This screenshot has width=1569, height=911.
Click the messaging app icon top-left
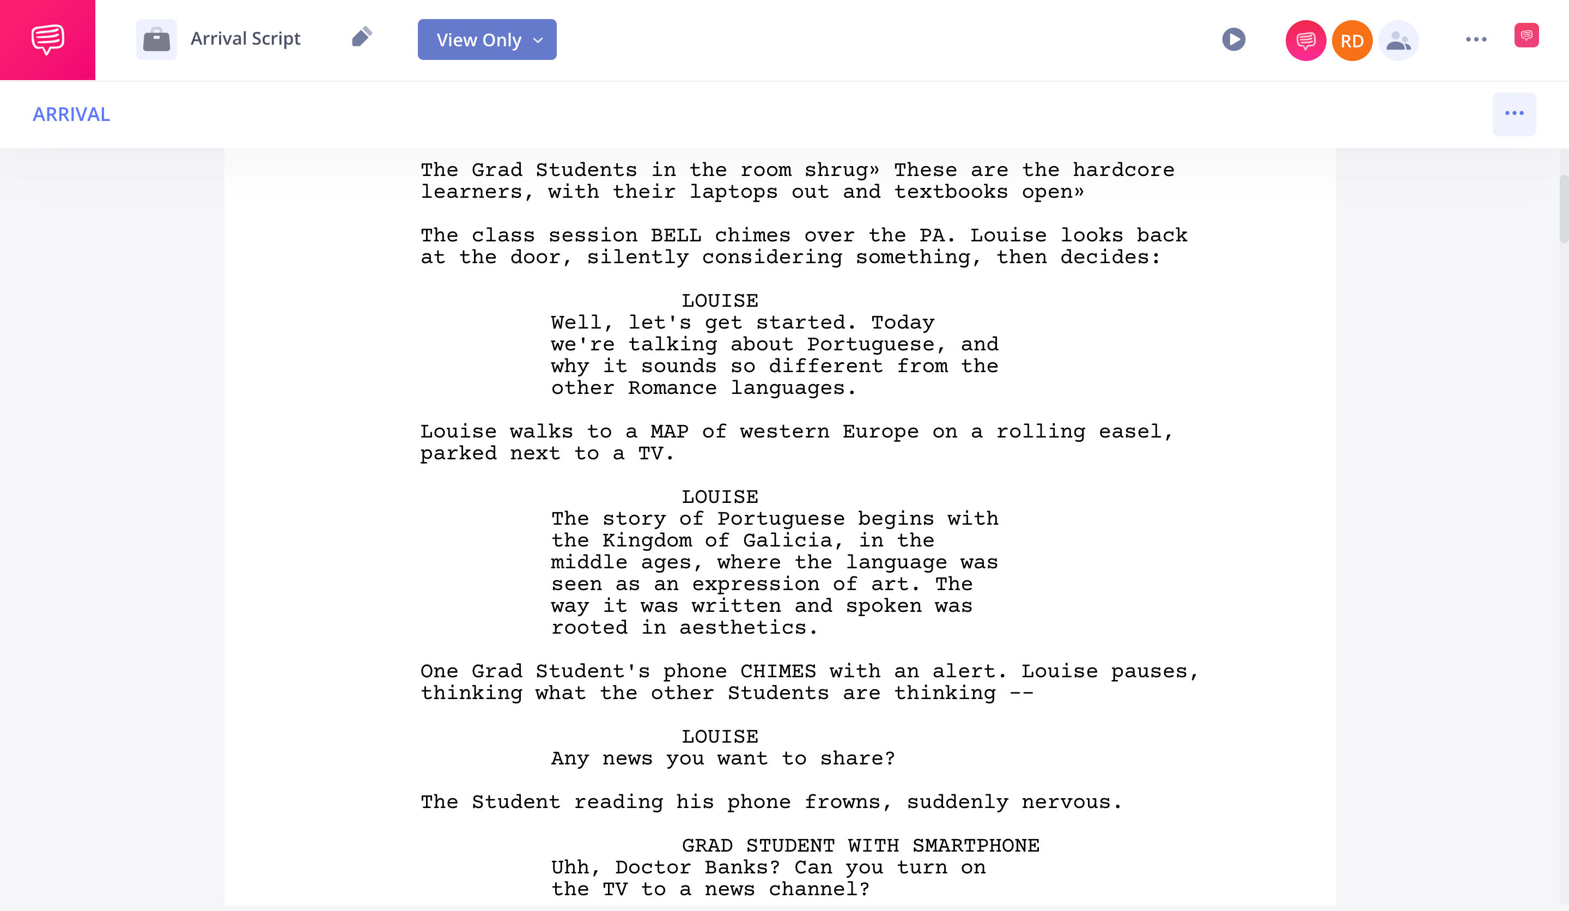pyautogui.click(x=48, y=40)
